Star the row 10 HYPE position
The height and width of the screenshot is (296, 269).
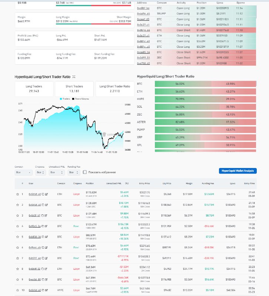pyautogui.click(x=17, y=290)
